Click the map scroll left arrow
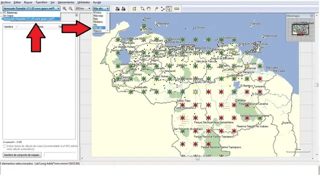Image resolution: width=320 pixels, height=180 pixels. [82, 158]
